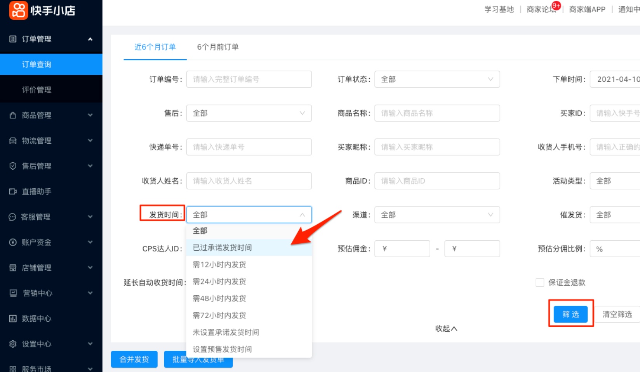Choose 已过承诺发货时间 from the list

pos(222,248)
